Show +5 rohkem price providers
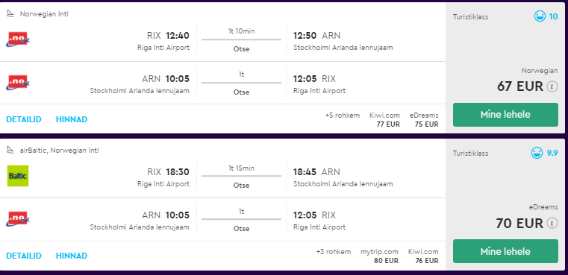Screen dimensions: 568x275 point(343,116)
